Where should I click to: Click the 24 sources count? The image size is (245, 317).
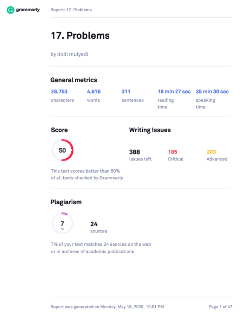point(99,227)
